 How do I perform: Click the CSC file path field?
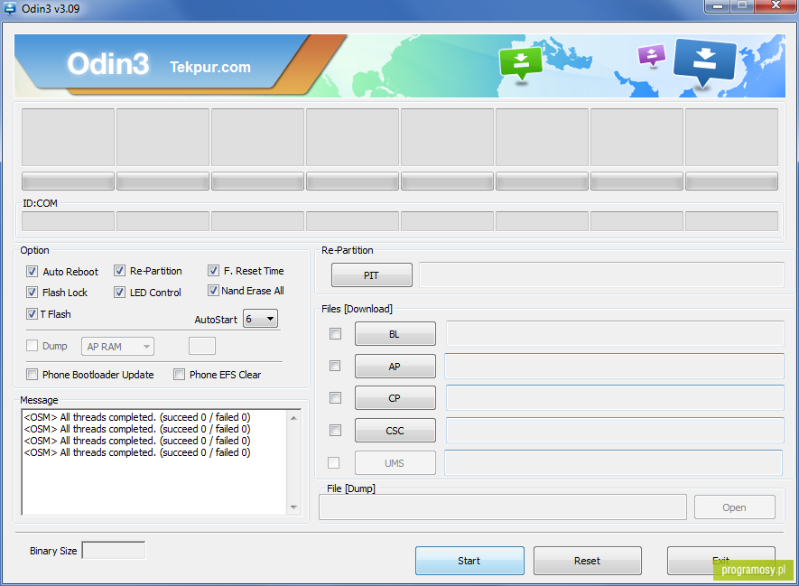click(615, 431)
